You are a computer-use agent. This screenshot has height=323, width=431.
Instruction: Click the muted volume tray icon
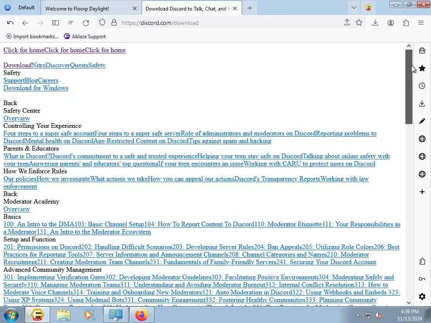point(378,315)
